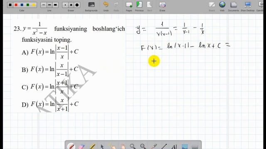Choose the thick line width
This screenshot has width=266, height=149.
click(55, 5)
